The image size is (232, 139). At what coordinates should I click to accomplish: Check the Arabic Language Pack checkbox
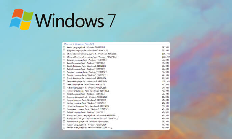64,48
